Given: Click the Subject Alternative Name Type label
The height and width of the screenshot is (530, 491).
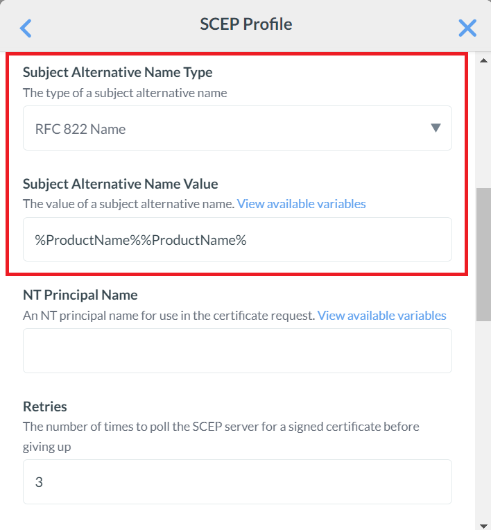Looking at the screenshot, I should click(x=118, y=72).
